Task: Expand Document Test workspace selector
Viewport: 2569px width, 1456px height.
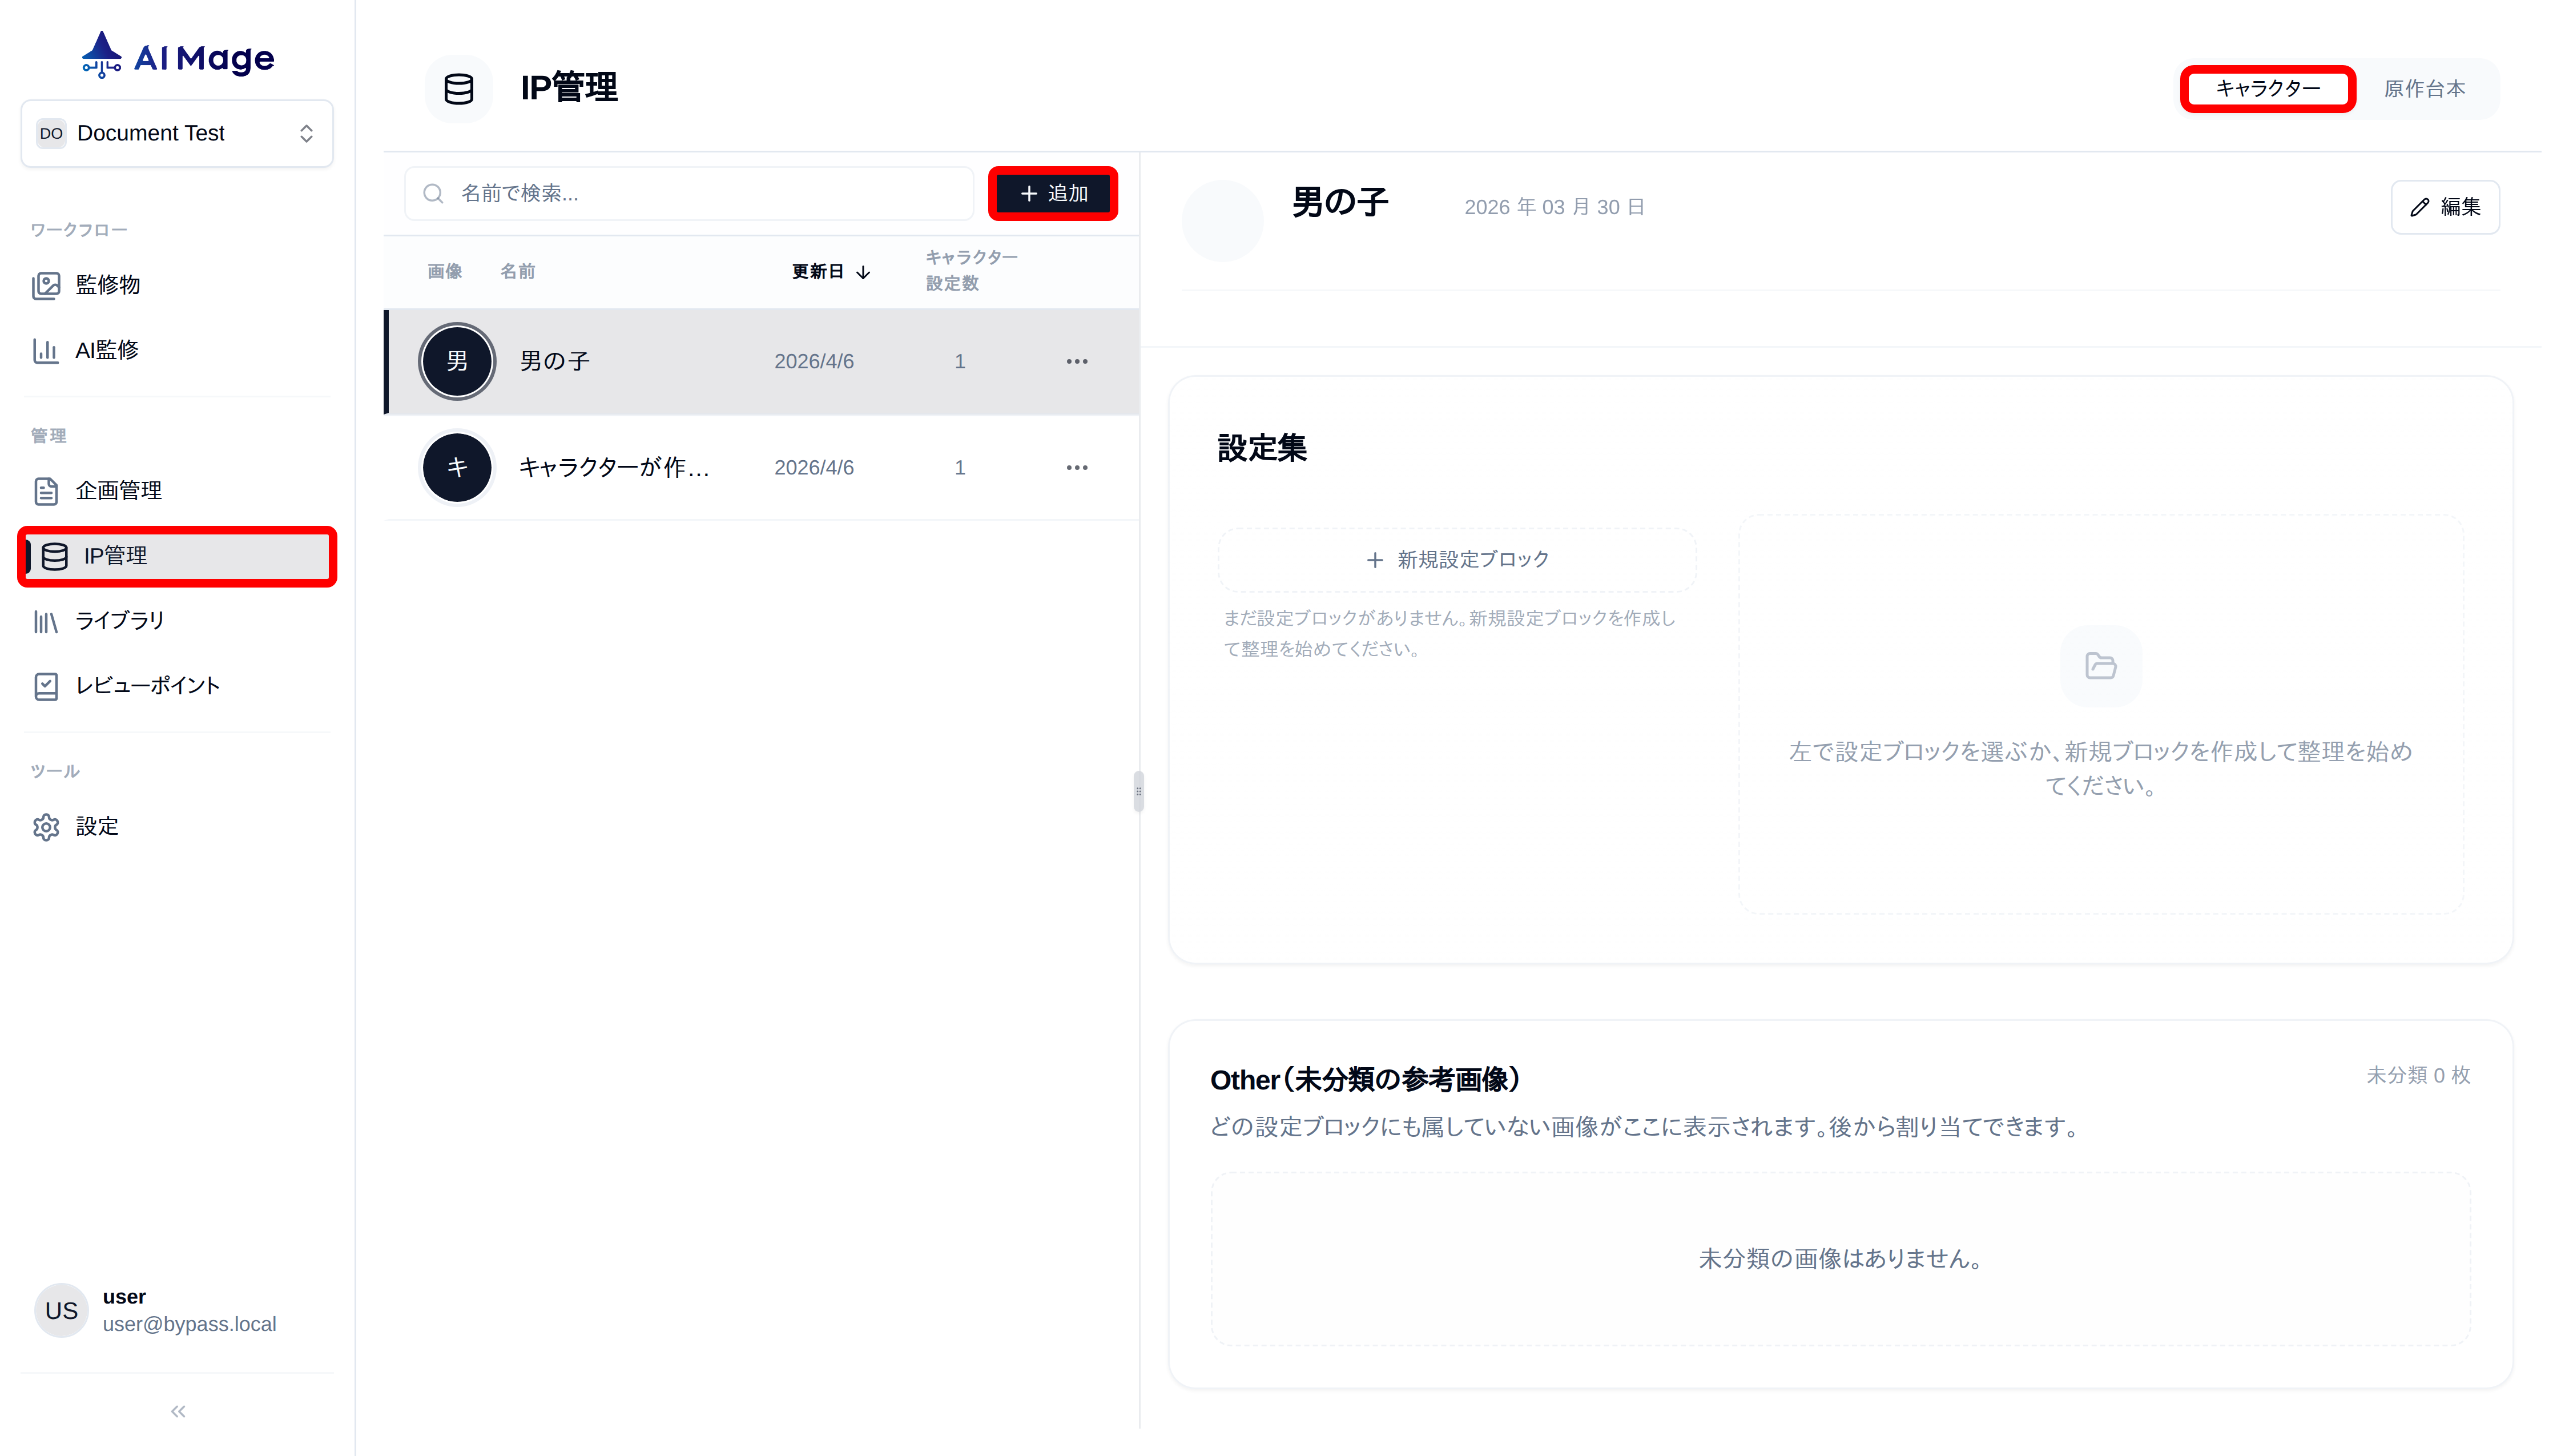Action: click(177, 133)
